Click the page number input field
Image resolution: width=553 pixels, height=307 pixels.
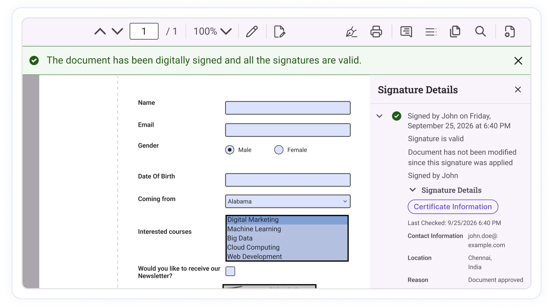[144, 31]
